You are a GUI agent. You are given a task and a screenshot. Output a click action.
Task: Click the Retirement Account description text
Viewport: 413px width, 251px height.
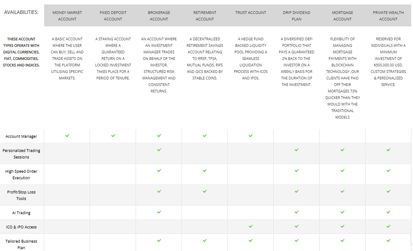pyautogui.click(x=205, y=58)
